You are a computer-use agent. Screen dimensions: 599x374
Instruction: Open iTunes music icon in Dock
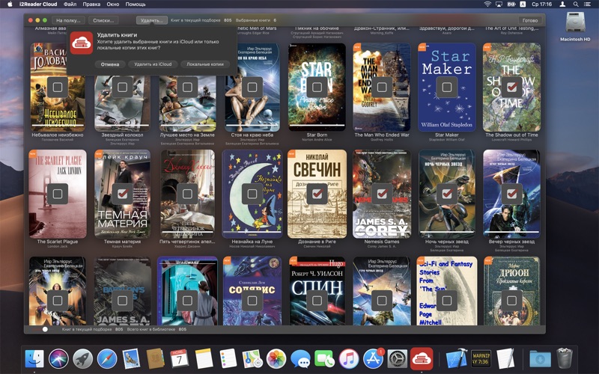(x=349, y=359)
